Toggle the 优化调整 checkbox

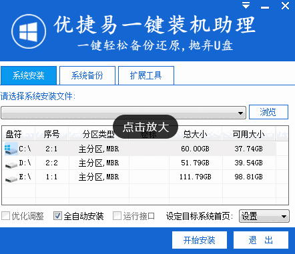(5, 216)
